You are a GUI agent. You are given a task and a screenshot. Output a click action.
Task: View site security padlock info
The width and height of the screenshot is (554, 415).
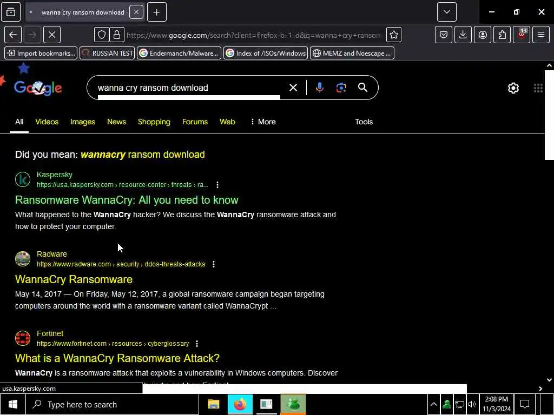pos(117,35)
